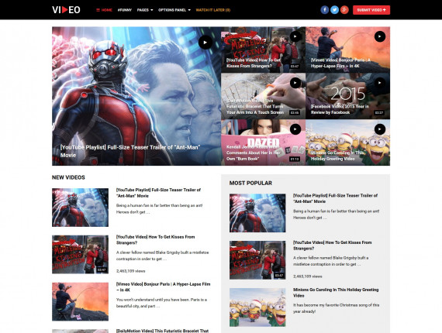Open Watch It Later list
The width and height of the screenshot is (442, 333).
click(x=212, y=10)
